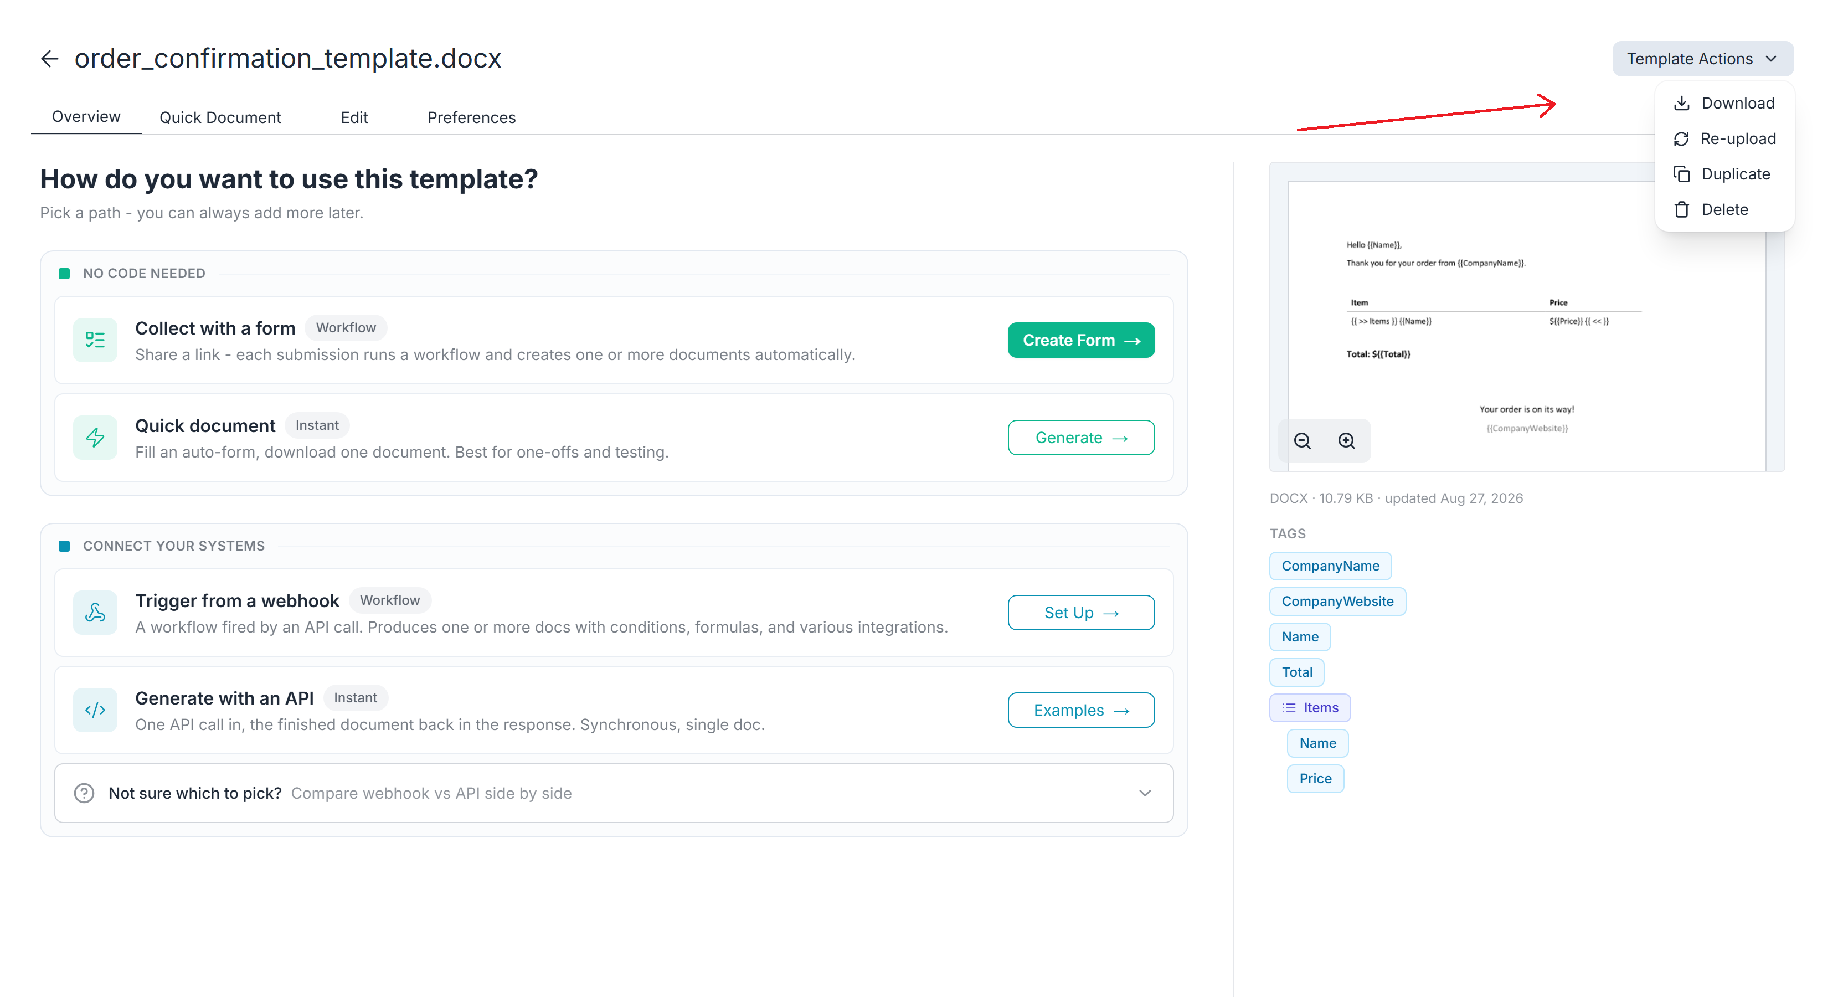Click the list icon in the Items tag
The height and width of the screenshot is (997, 1843).
tap(1289, 708)
